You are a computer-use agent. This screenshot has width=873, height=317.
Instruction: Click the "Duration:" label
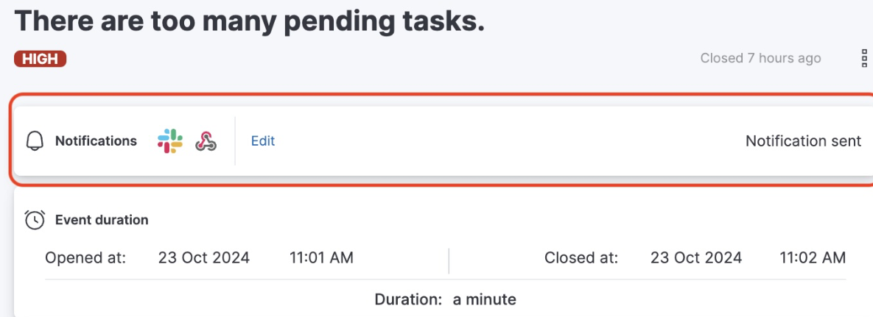coord(408,299)
